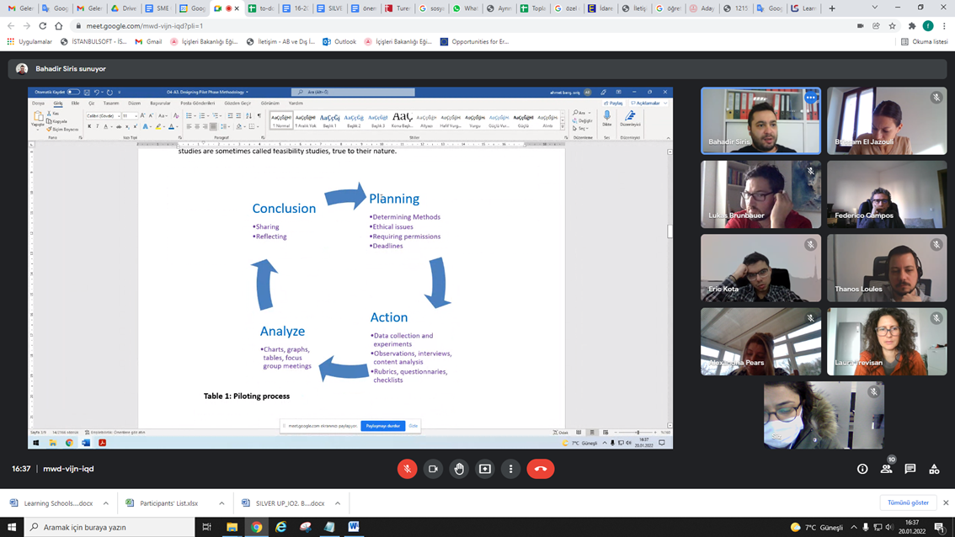Expand options for Participants' List.xlsx download
Screen dimensions: 955x537
pyautogui.click(x=221, y=503)
